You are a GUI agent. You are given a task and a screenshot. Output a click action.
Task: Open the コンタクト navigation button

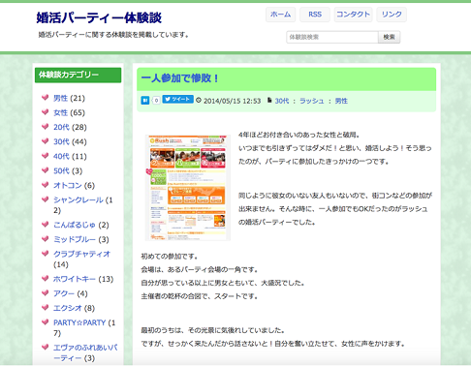pos(353,15)
